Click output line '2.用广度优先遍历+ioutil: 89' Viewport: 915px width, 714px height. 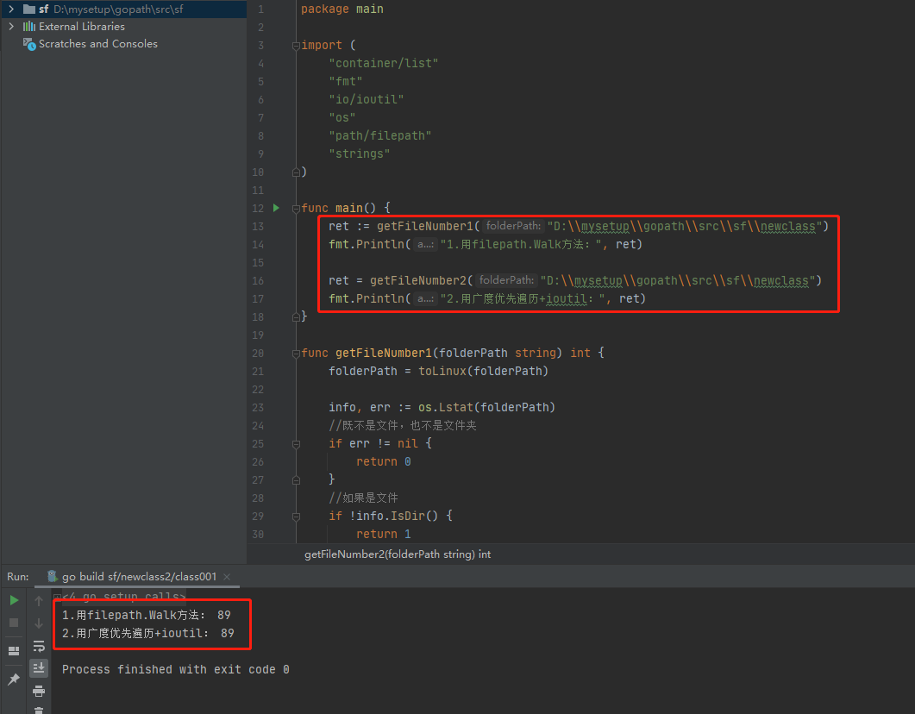(148, 633)
